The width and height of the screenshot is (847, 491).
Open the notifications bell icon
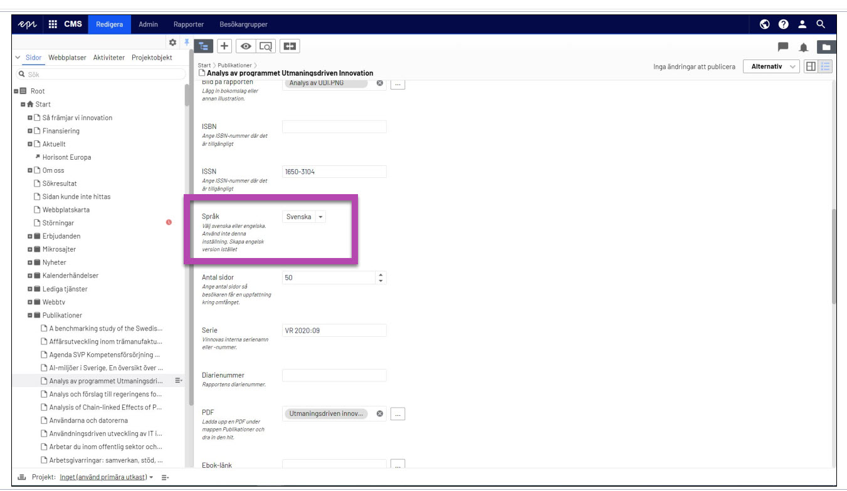coord(803,47)
